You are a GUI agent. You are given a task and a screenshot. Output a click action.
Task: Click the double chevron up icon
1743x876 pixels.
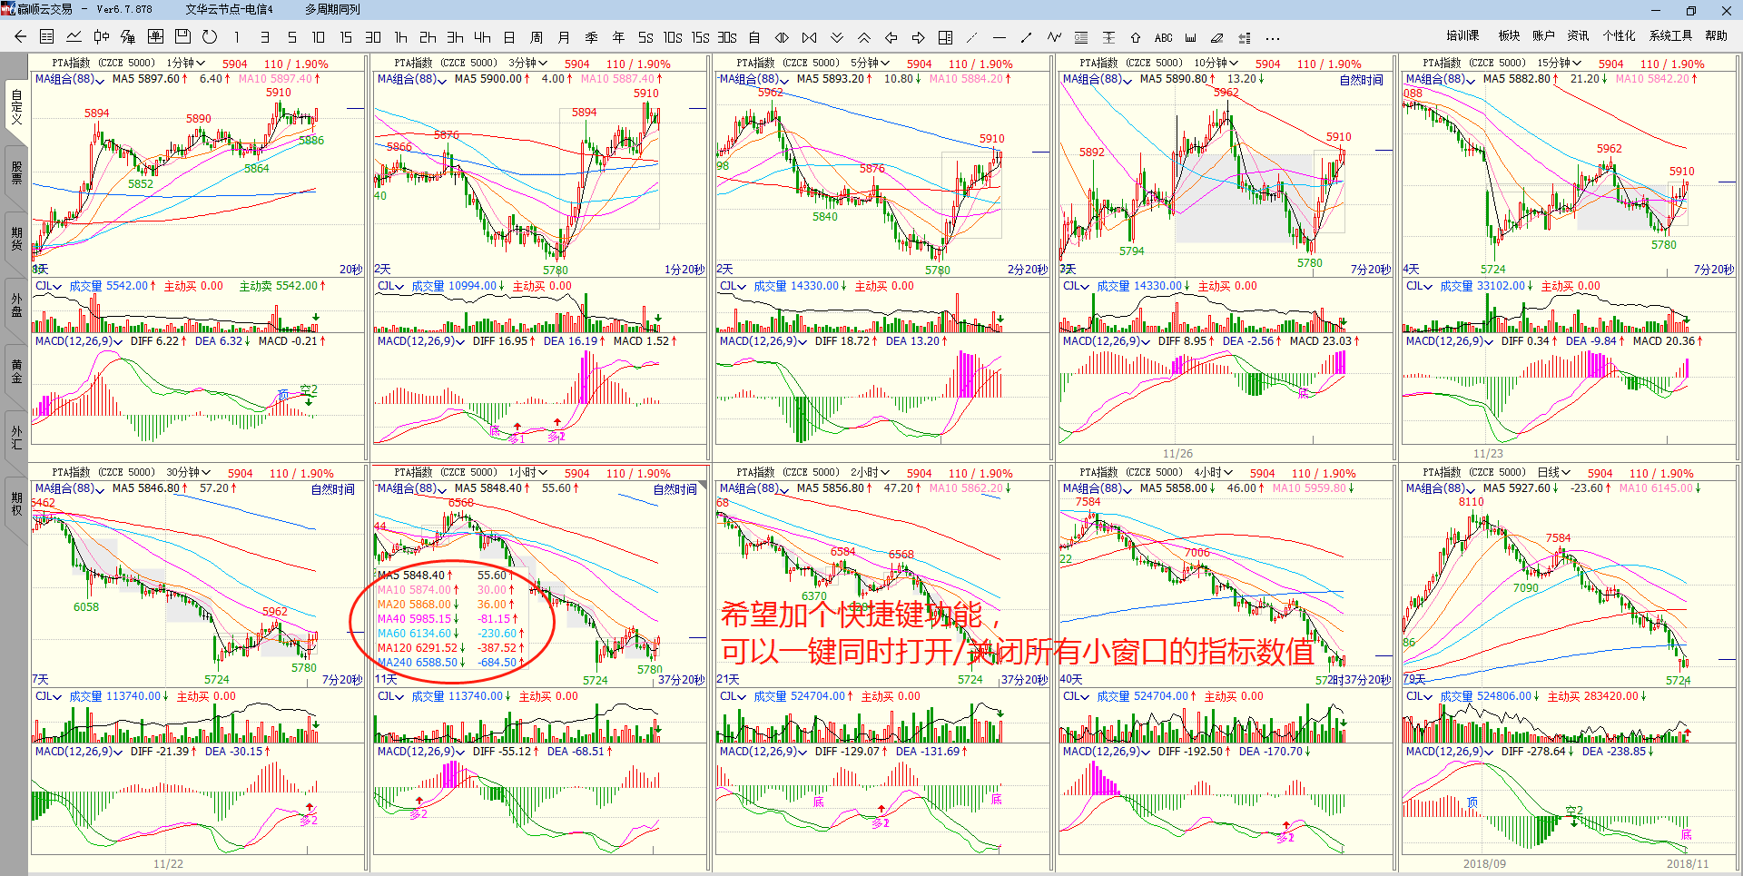[x=864, y=37]
